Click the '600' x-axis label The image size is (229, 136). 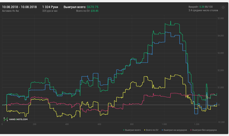99,124
